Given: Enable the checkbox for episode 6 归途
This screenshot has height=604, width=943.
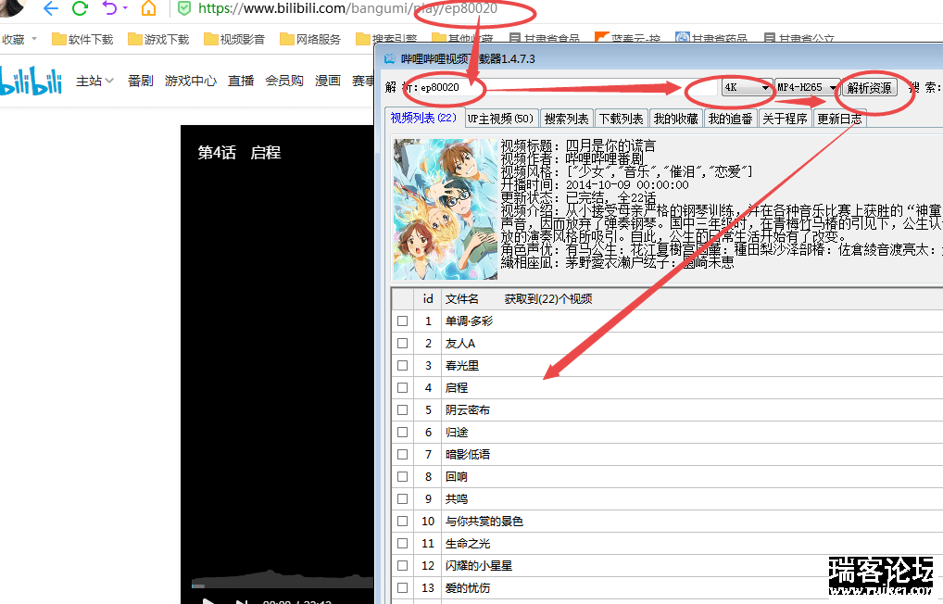Looking at the screenshot, I should 402,433.
